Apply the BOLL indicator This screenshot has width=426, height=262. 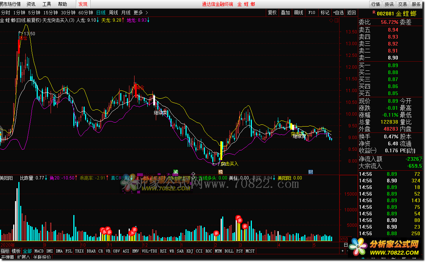(x=229, y=251)
